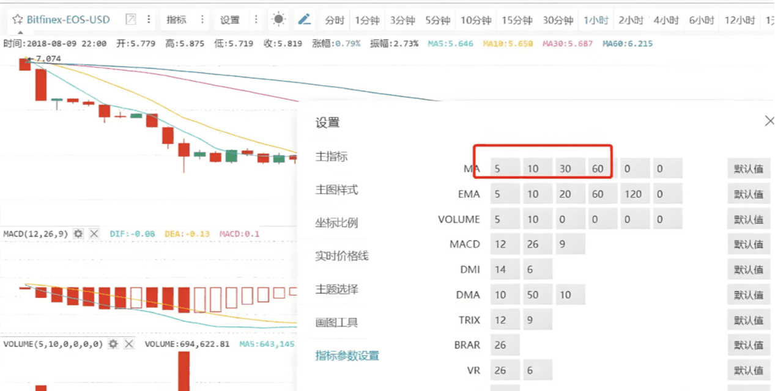The width and height of the screenshot is (775, 391).
Task: Switch to the 3分钟 timeframe
Action: (402, 20)
